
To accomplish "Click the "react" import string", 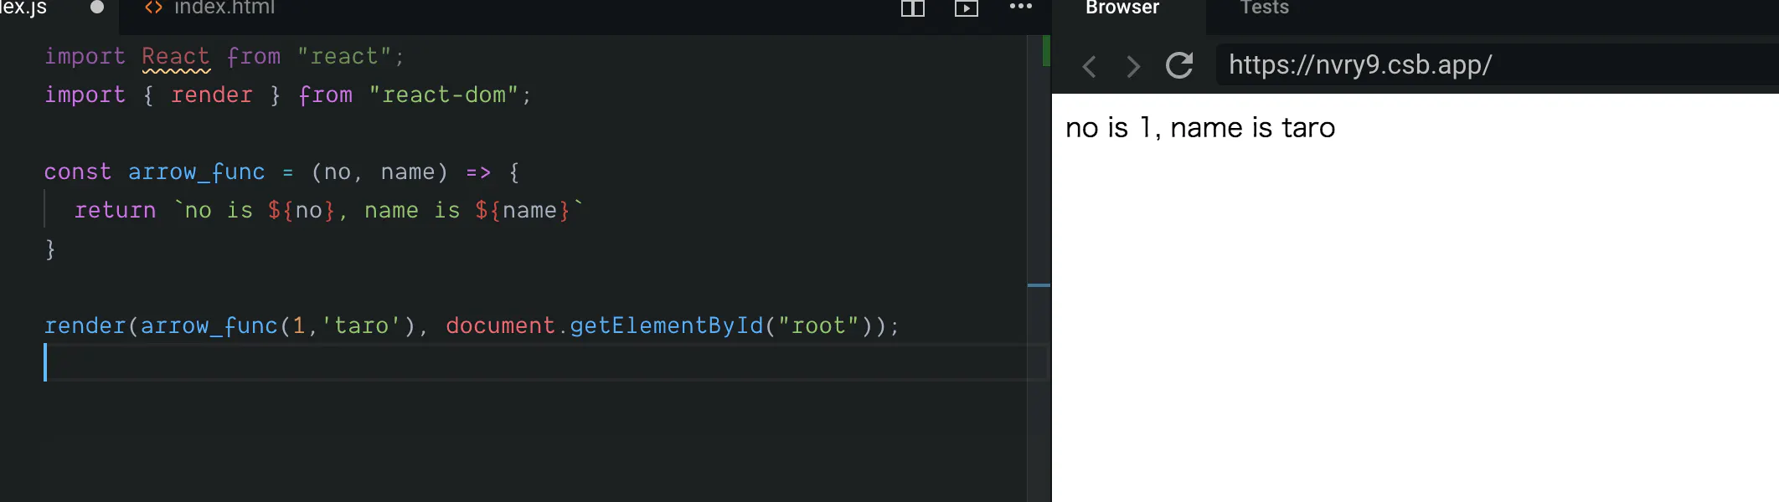I will [x=344, y=57].
